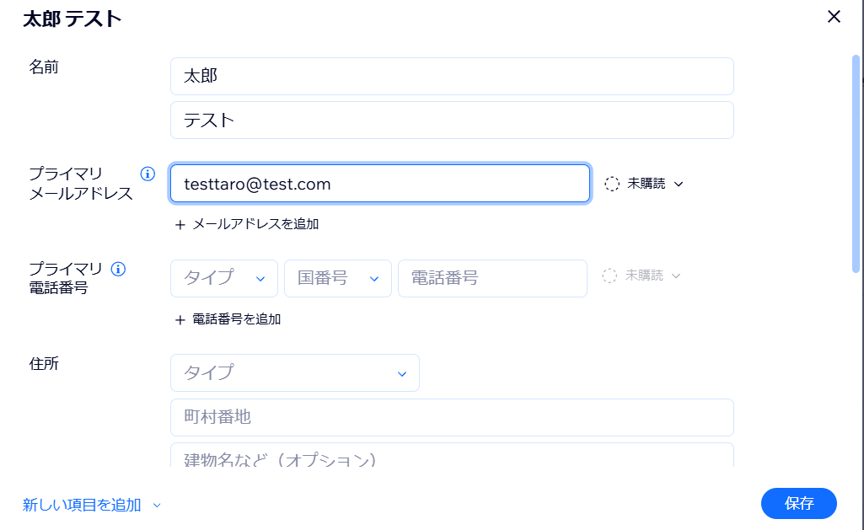Click the info icon beside プライマリ メールアドレス
Viewport: 864px width, 530px height.
[x=148, y=174]
